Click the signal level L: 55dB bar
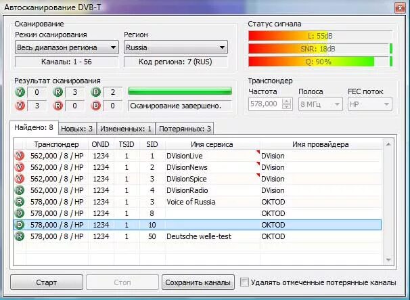The height and width of the screenshot is (300, 410). tap(320, 36)
